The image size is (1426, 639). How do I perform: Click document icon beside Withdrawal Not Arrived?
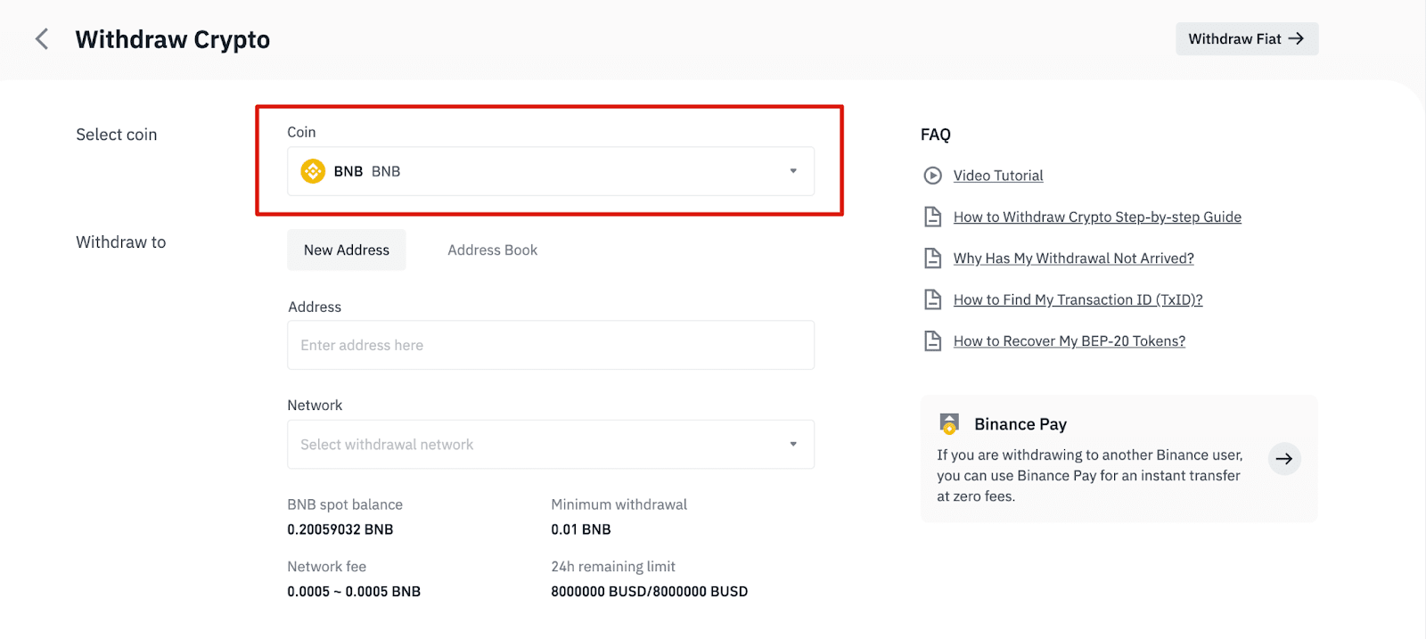point(932,258)
